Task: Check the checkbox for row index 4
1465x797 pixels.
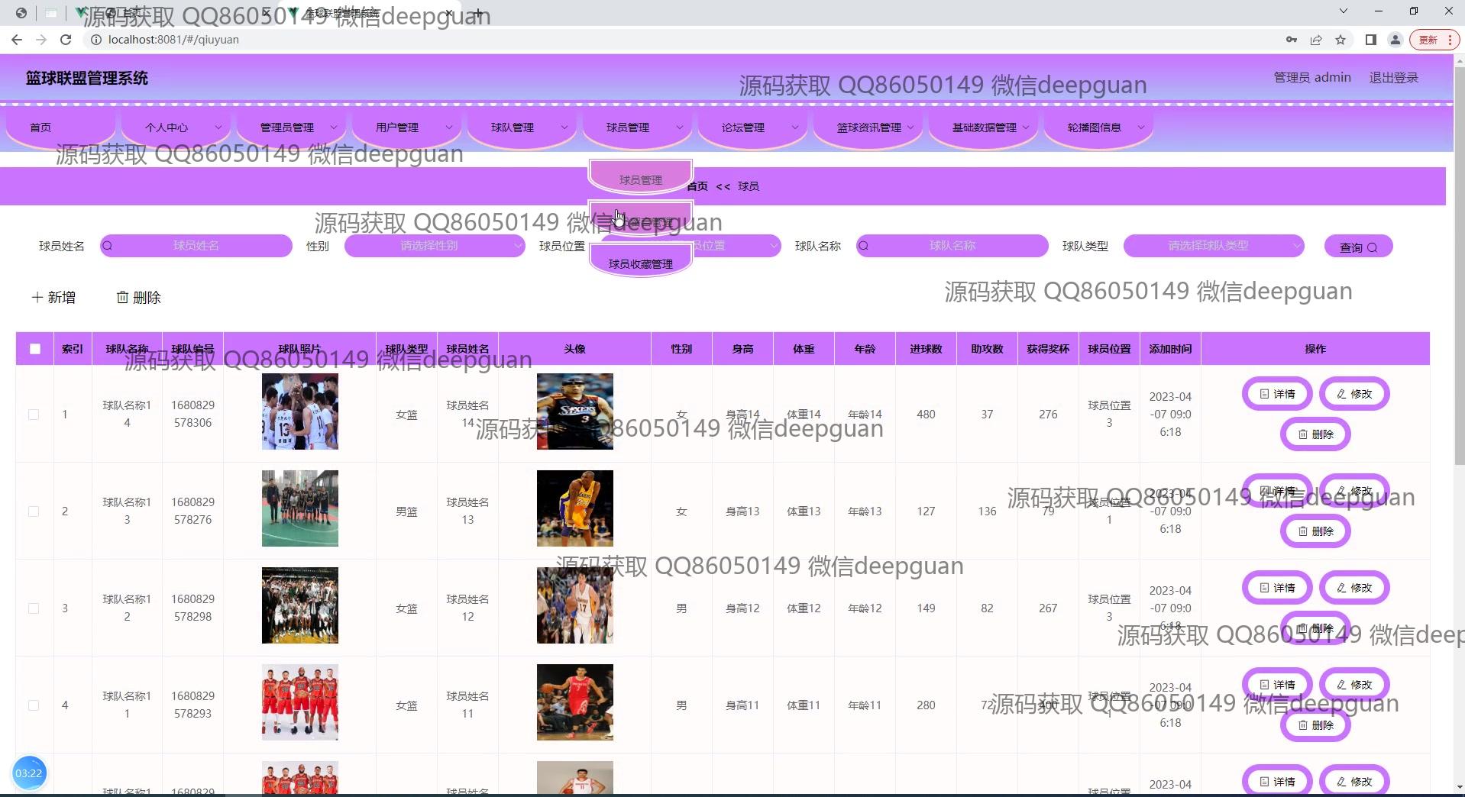Action: 34,705
